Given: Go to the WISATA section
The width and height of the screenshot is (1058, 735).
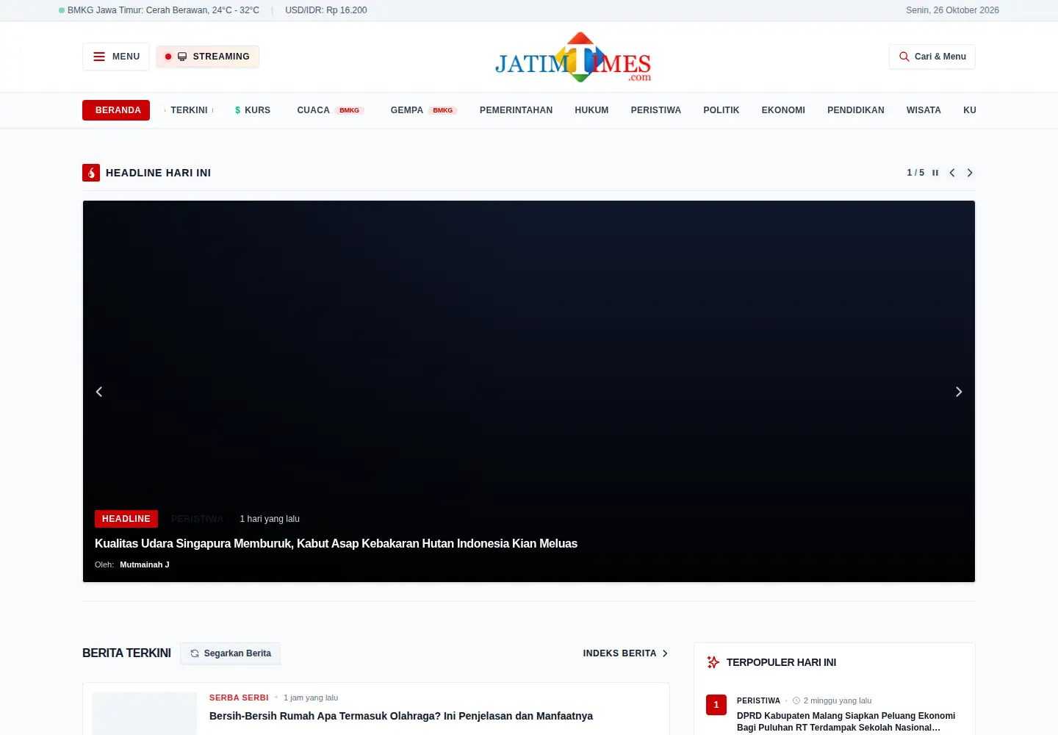Looking at the screenshot, I should pyautogui.click(x=924, y=110).
